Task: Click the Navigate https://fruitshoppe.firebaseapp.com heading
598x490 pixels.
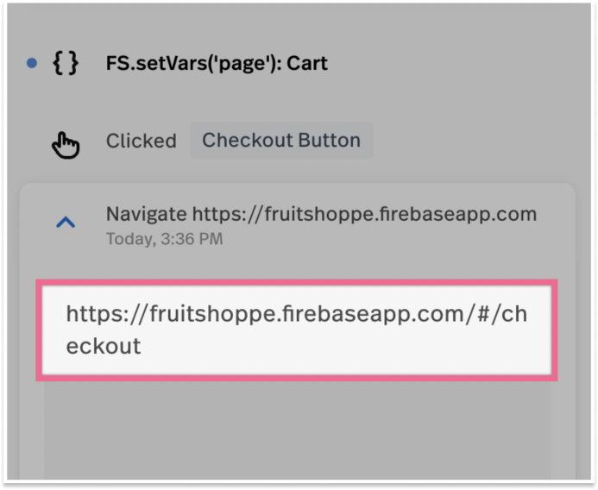Action: [x=321, y=214]
